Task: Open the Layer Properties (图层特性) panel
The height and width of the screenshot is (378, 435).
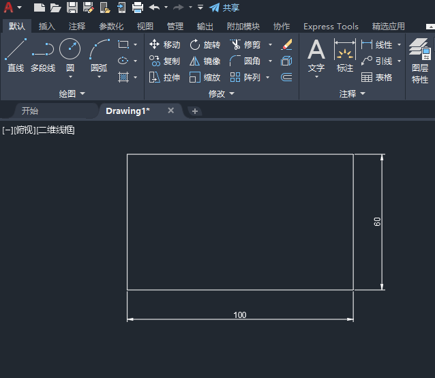Action: [x=420, y=60]
